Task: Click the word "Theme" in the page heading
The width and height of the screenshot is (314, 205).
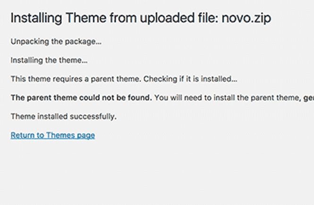Action: 86,17
